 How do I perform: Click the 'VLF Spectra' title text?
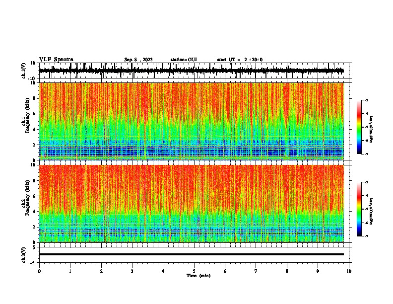[x=56, y=60]
